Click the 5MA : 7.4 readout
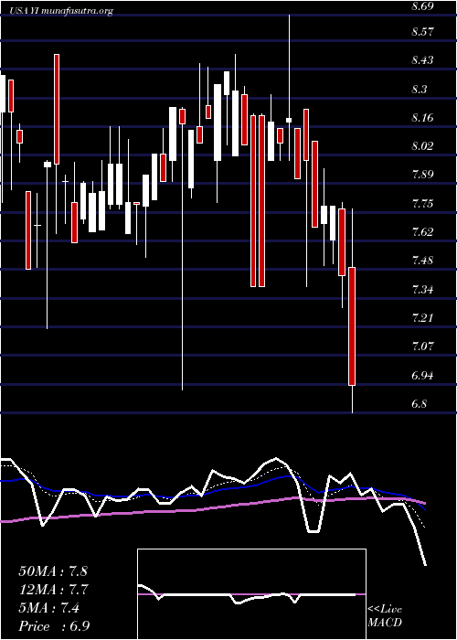This screenshot has width=457, height=640. click(x=49, y=608)
